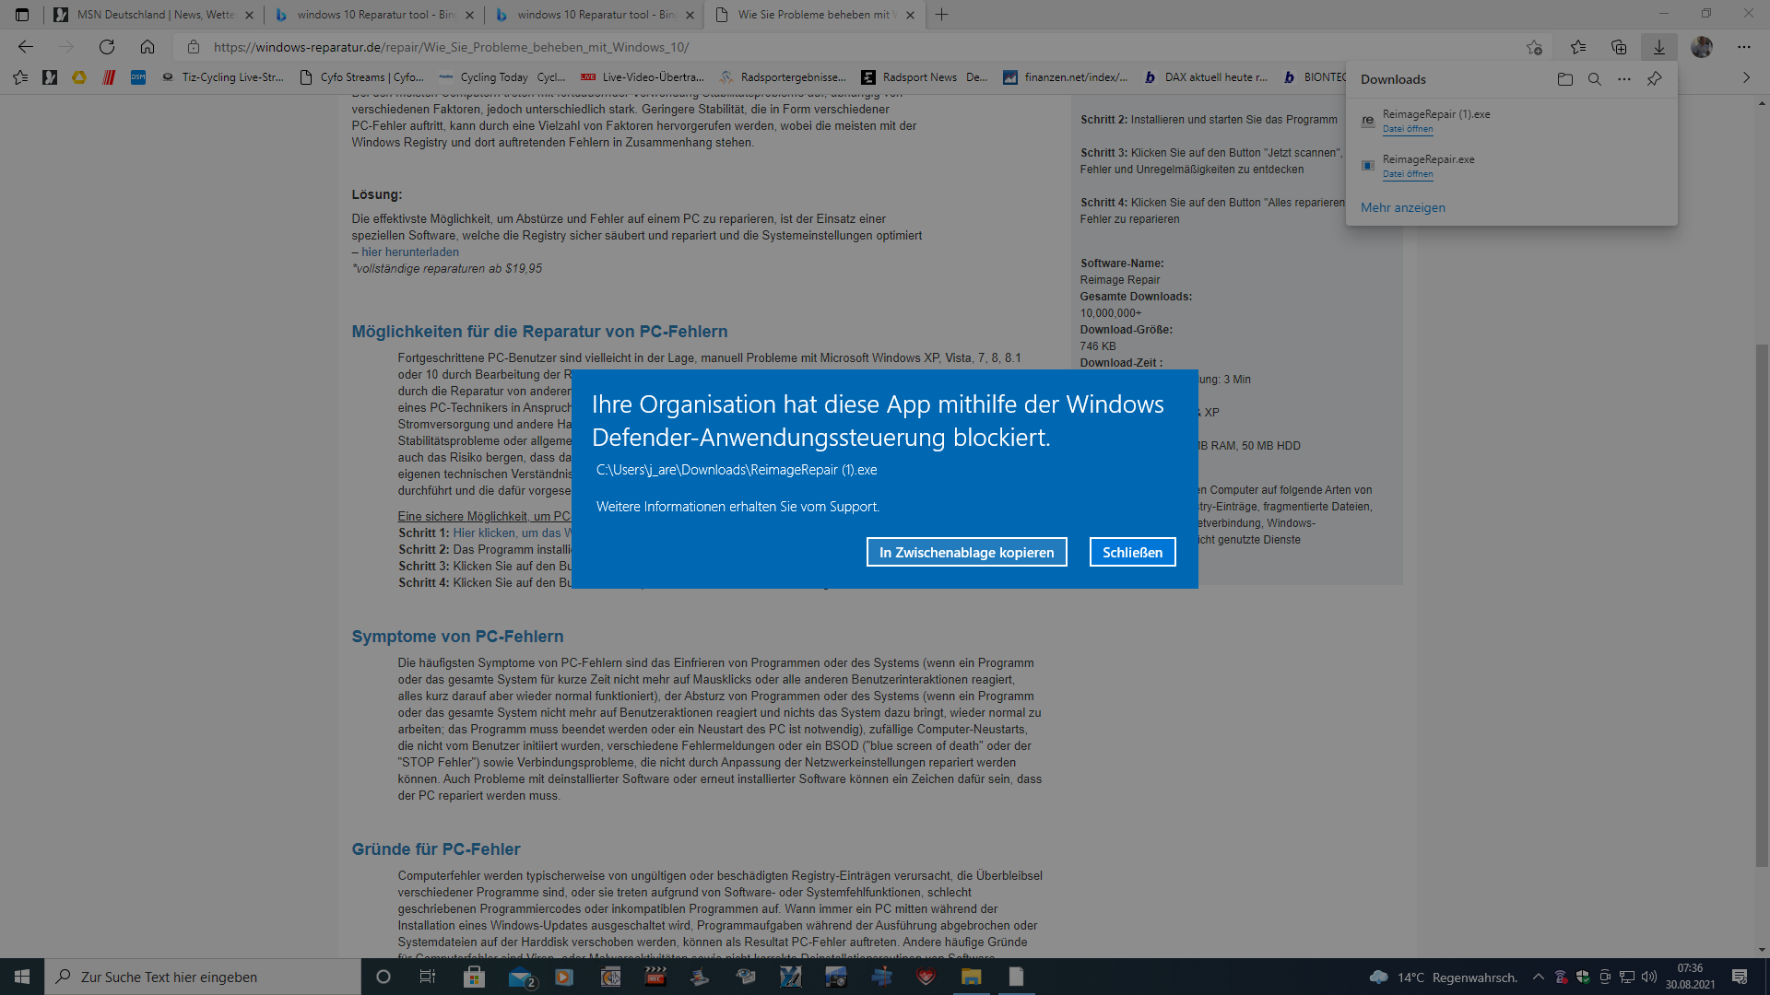Screen dimensions: 1770x995
Task: Go back to previous page
Action: pos(26,47)
